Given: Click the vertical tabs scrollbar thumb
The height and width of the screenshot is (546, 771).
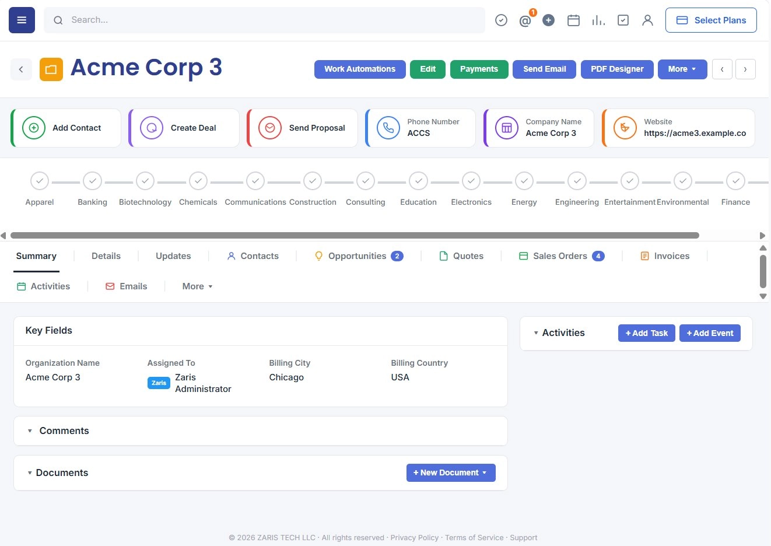Looking at the screenshot, I should coord(763,272).
